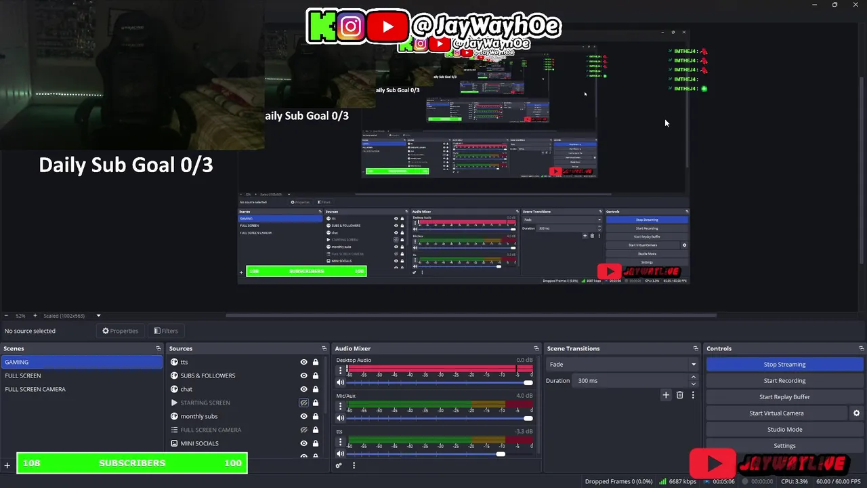
Task: Unlock the chat source
Action: pos(315,389)
